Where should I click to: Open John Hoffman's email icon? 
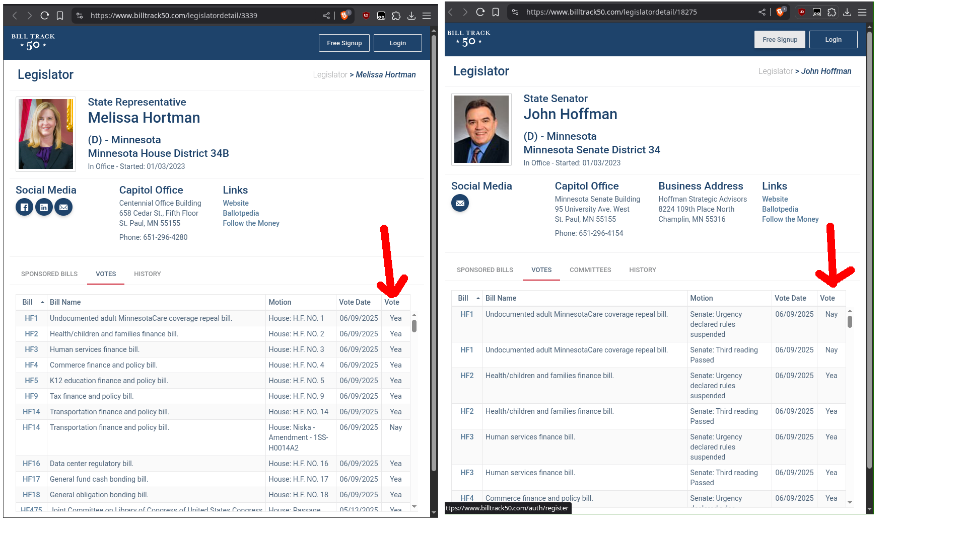460,203
